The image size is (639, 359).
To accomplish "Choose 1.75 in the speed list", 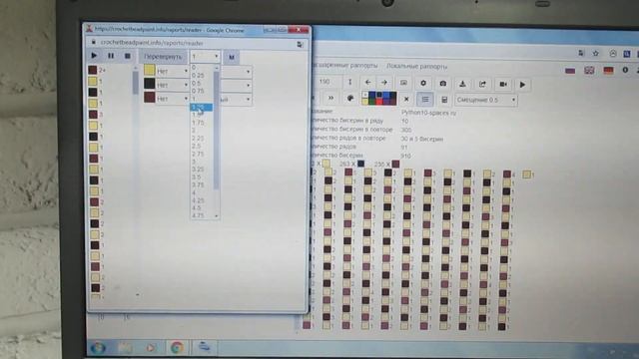I will tap(198, 123).
